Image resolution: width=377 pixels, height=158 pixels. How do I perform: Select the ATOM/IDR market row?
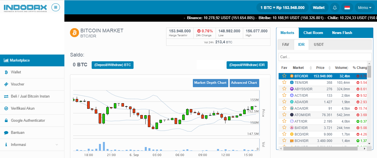[323, 115]
